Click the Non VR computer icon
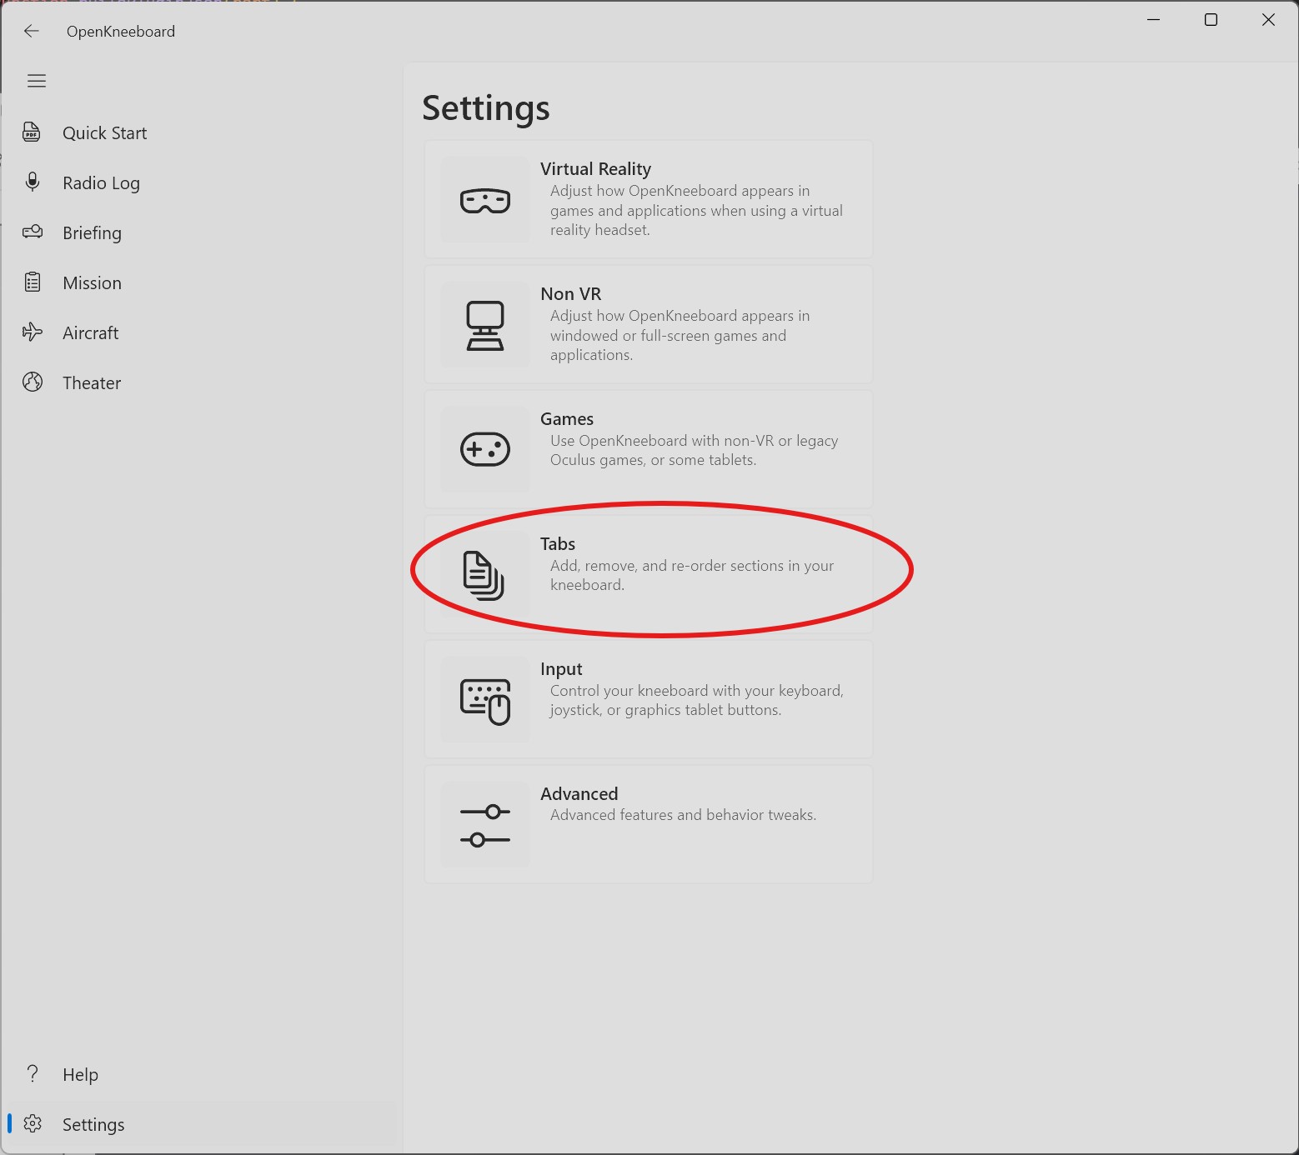 pos(485,325)
